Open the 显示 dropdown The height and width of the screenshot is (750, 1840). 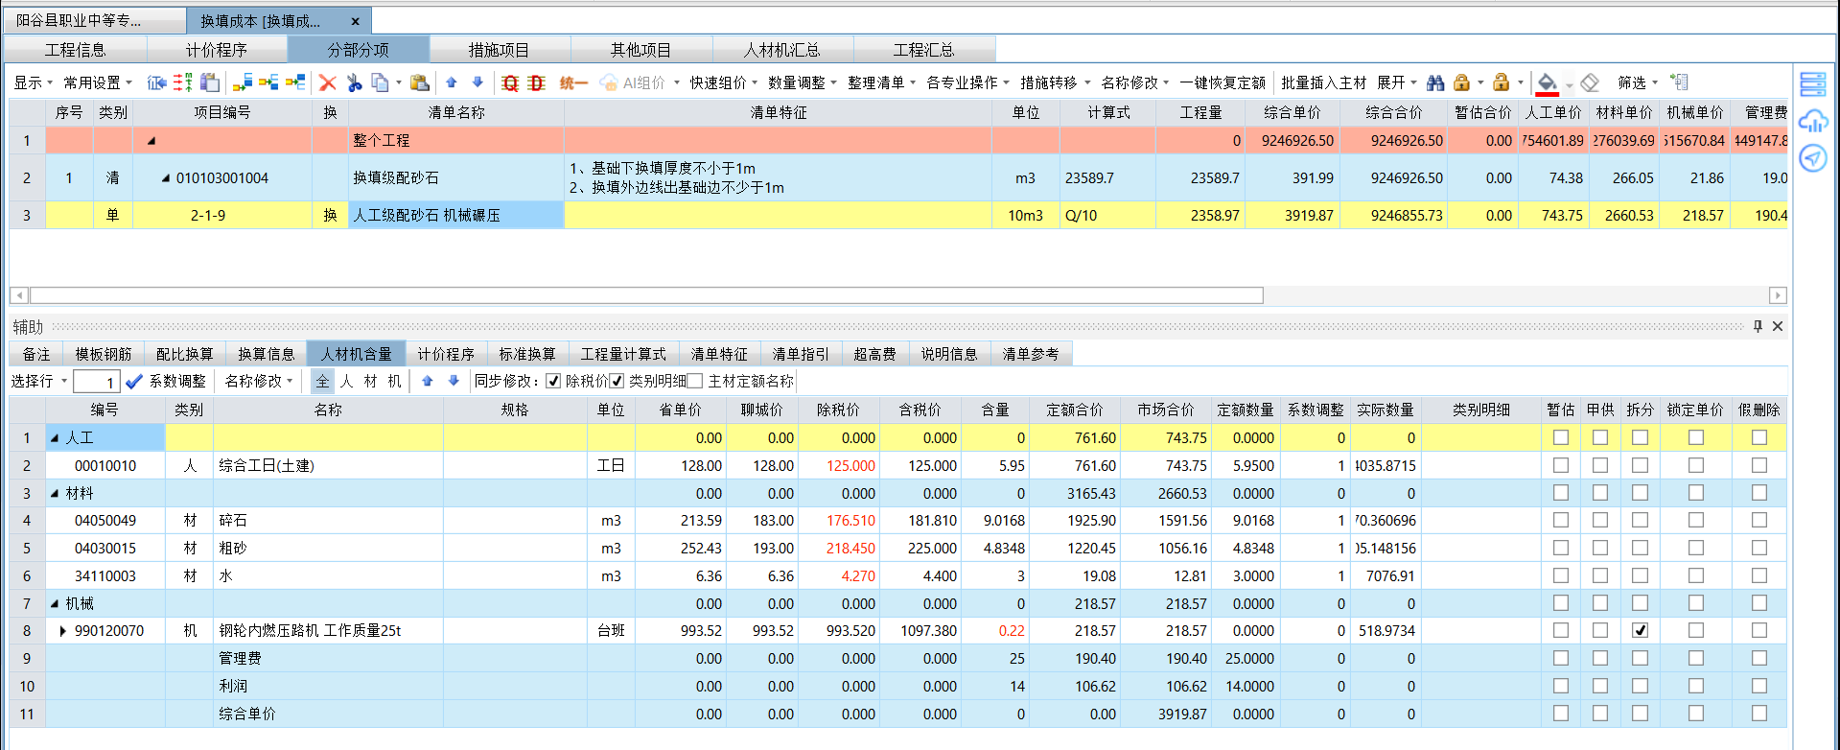click(x=33, y=83)
